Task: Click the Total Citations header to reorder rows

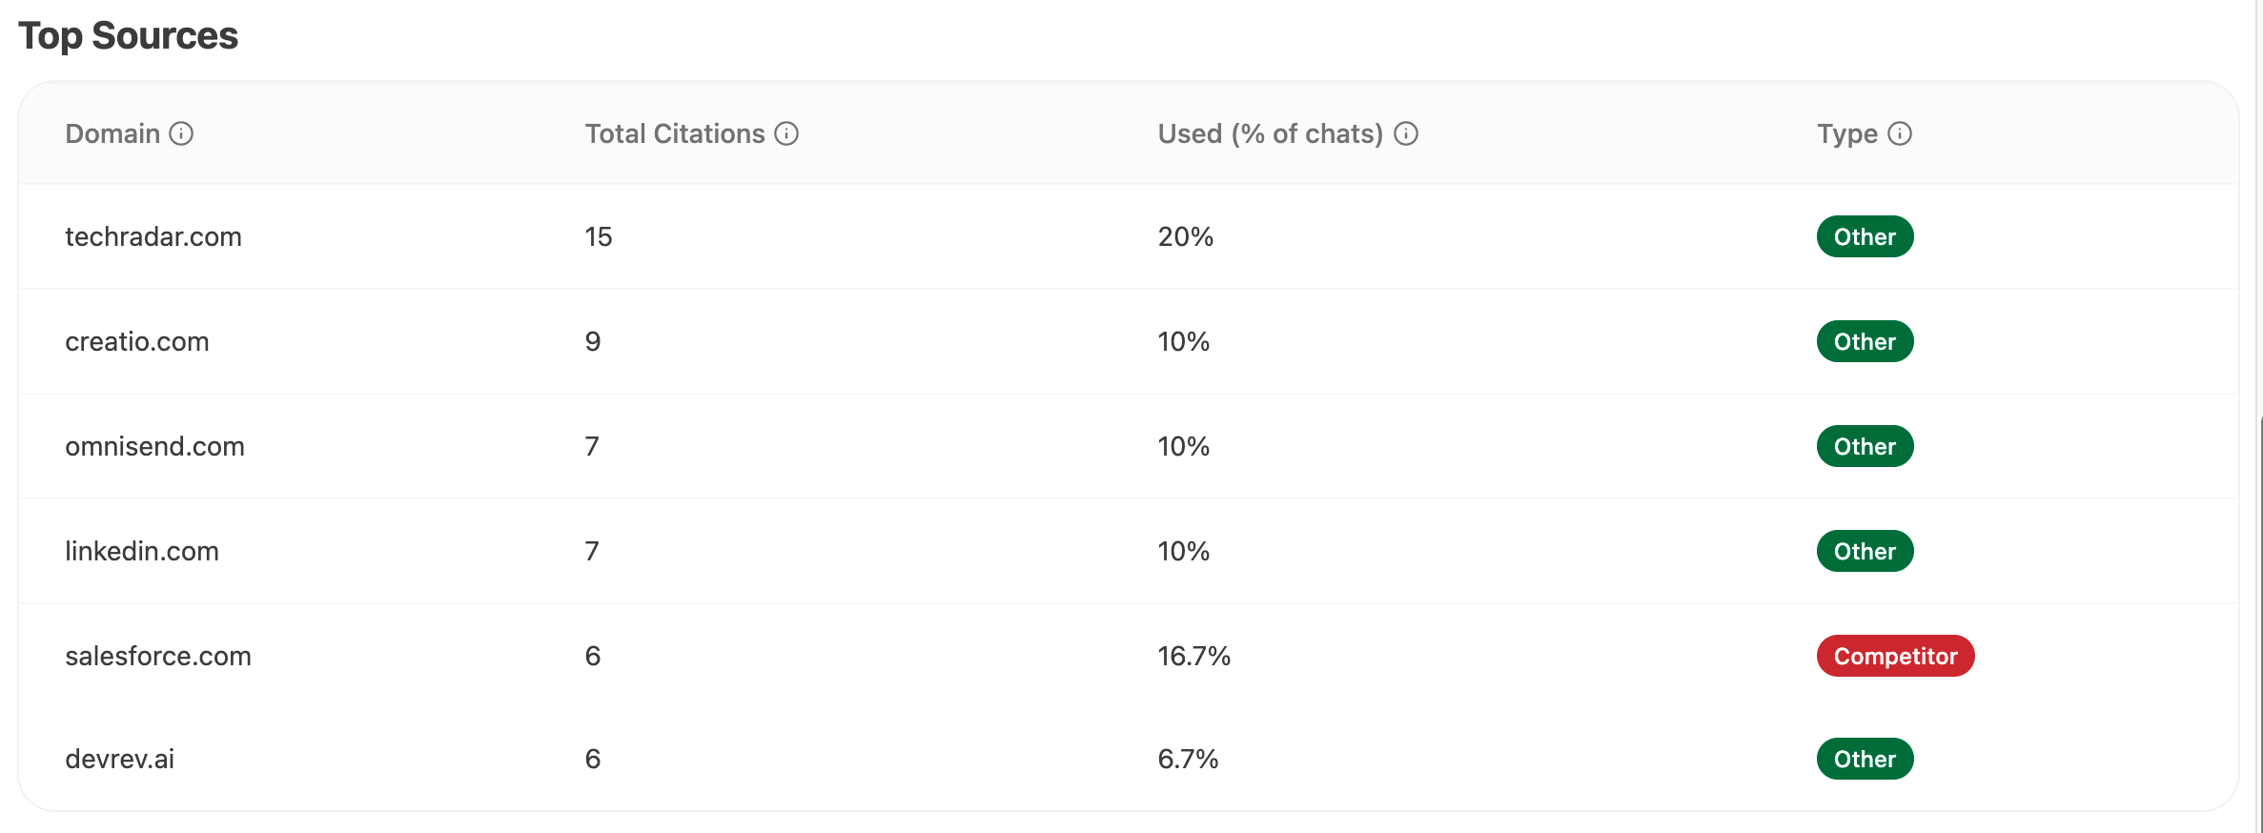Action: coord(675,133)
